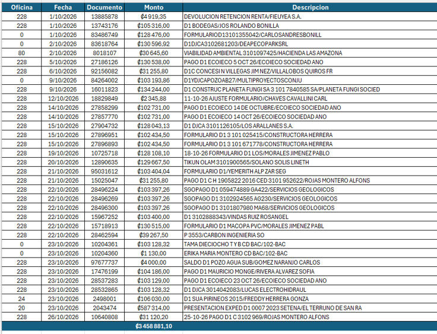437x334 pixels.
Task: Select amount ₡128 108,10
Action: [x=154, y=153]
